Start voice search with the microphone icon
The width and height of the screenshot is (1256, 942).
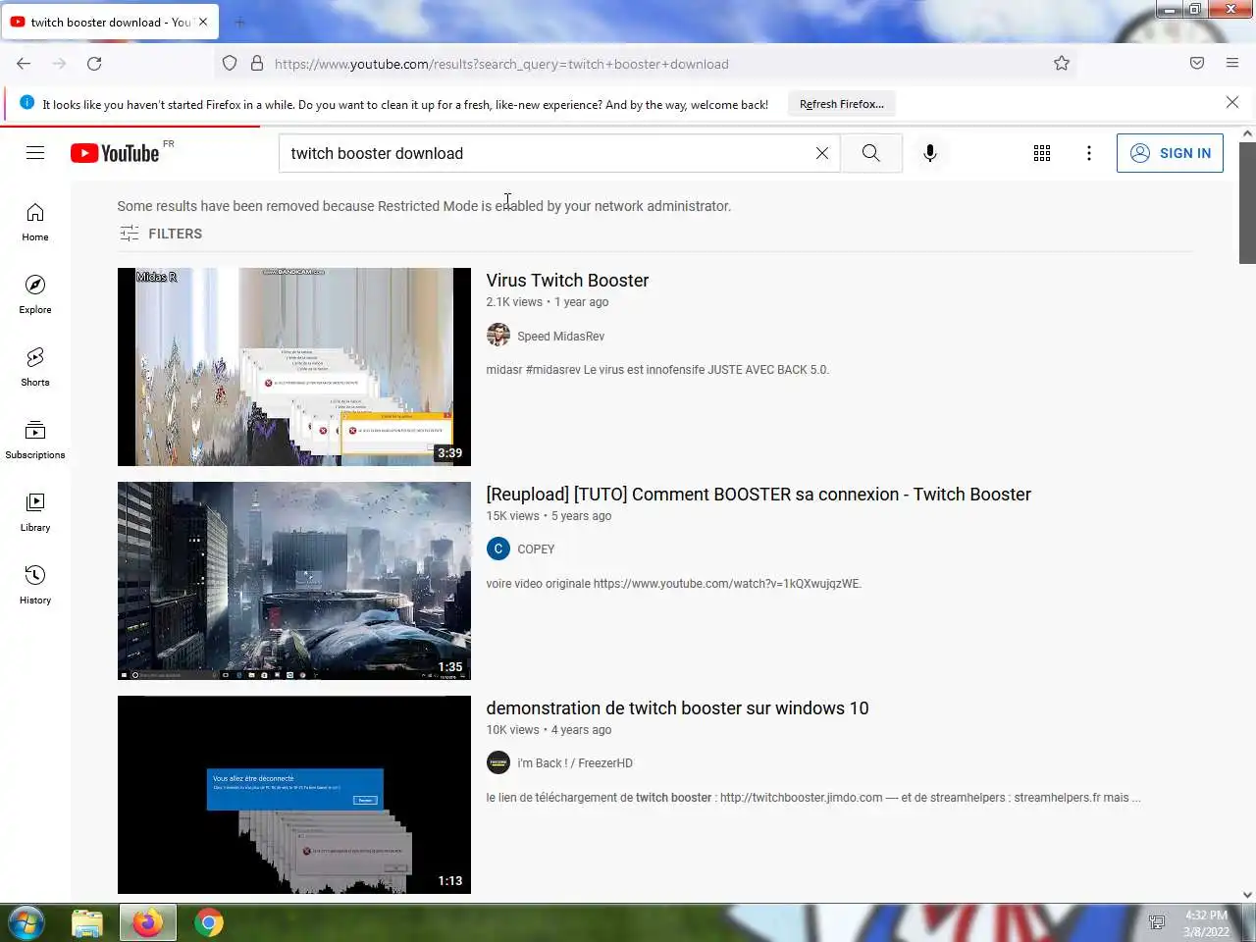pyautogui.click(x=930, y=153)
